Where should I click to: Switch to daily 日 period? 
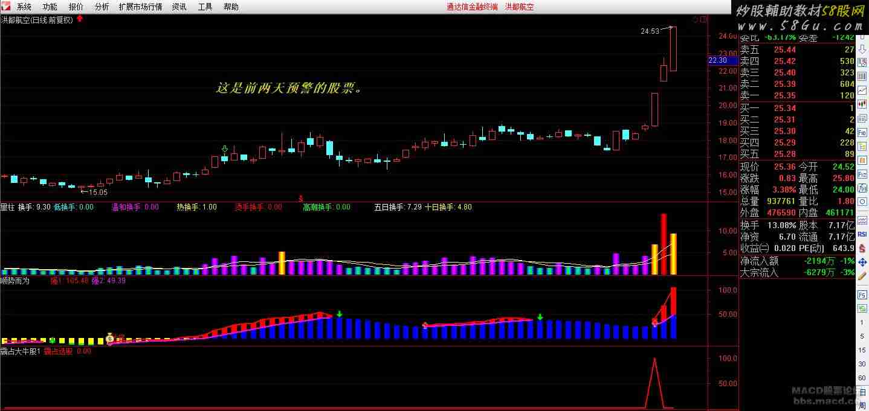862,391
